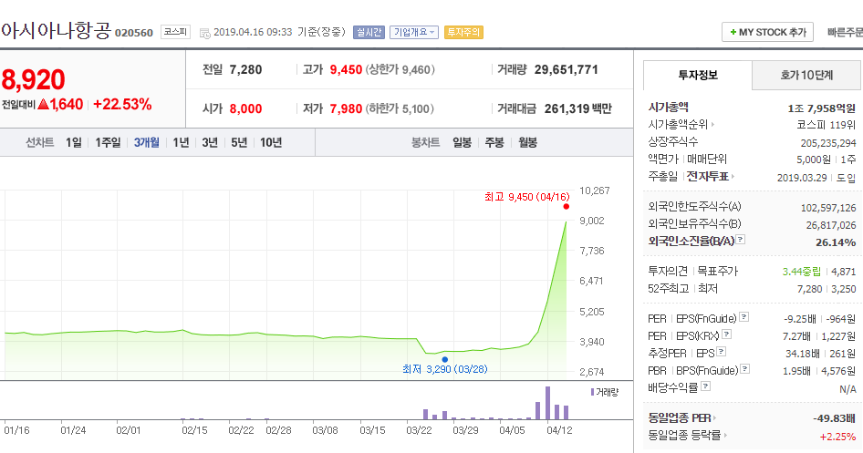This screenshot has height=453, width=863.
Task: Click the 거래량 chart legend
Action: (604, 392)
